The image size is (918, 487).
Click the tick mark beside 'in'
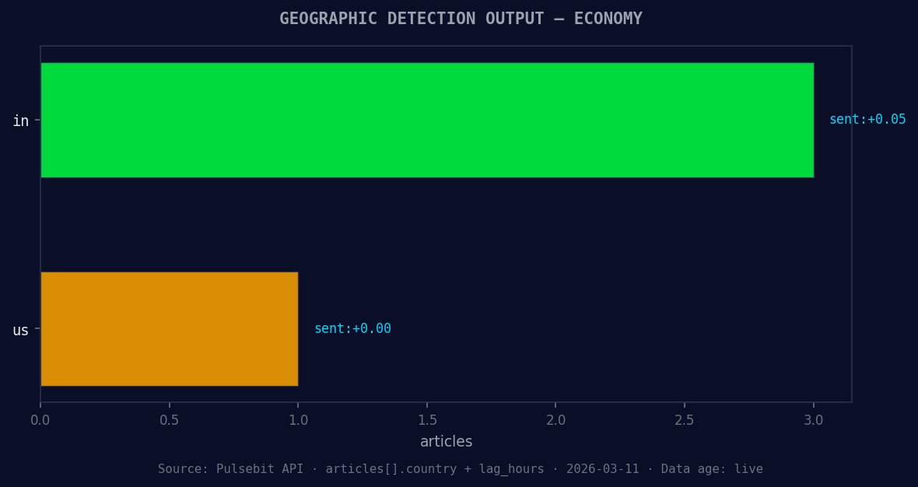pos(37,121)
